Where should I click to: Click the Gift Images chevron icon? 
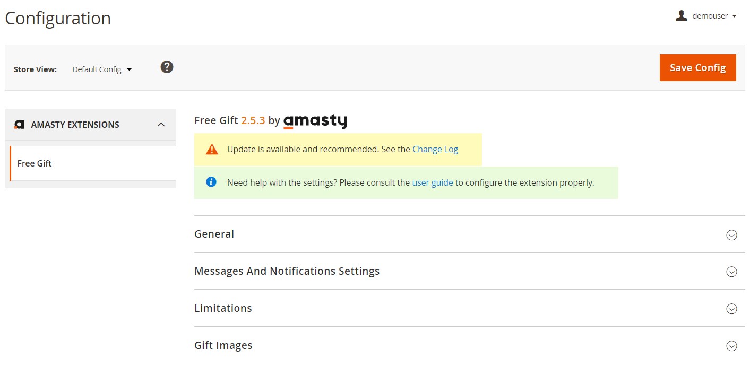coord(731,346)
